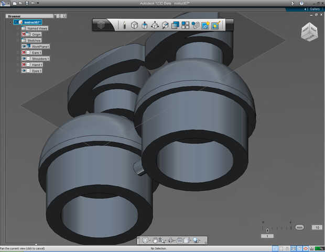Select the Press/Pull extrude tool
This screenshot has height=252, width=325.
(145, 25)
